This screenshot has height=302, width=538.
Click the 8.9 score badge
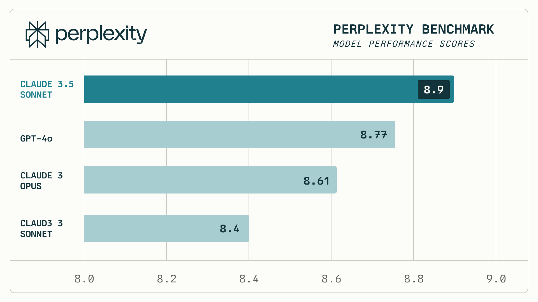tap(433, 89)
